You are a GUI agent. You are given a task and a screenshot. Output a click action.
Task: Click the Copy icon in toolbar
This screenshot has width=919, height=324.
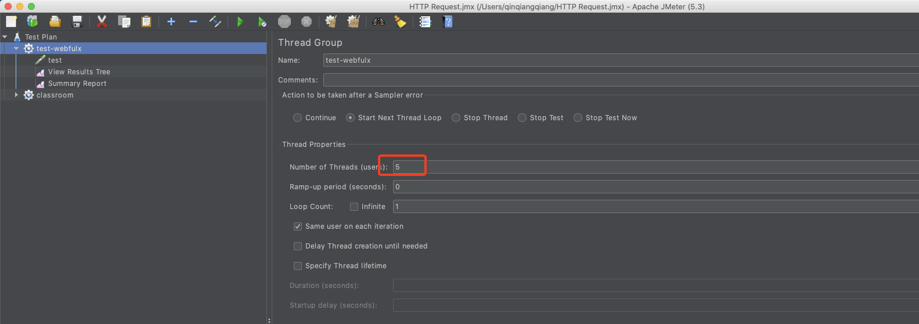[x=124, y=21]
